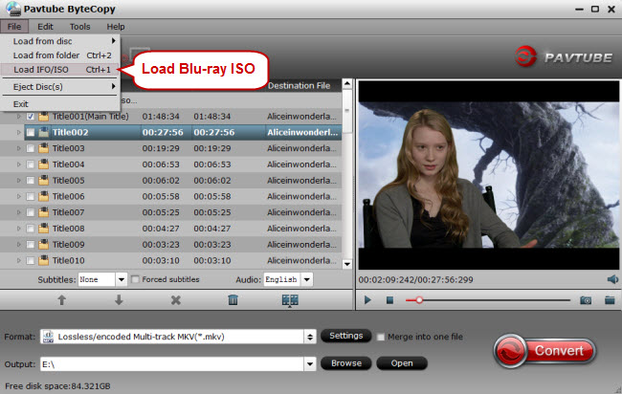Take a snapshot with camera icon
The image size is (622, 394).
(586, 300)
